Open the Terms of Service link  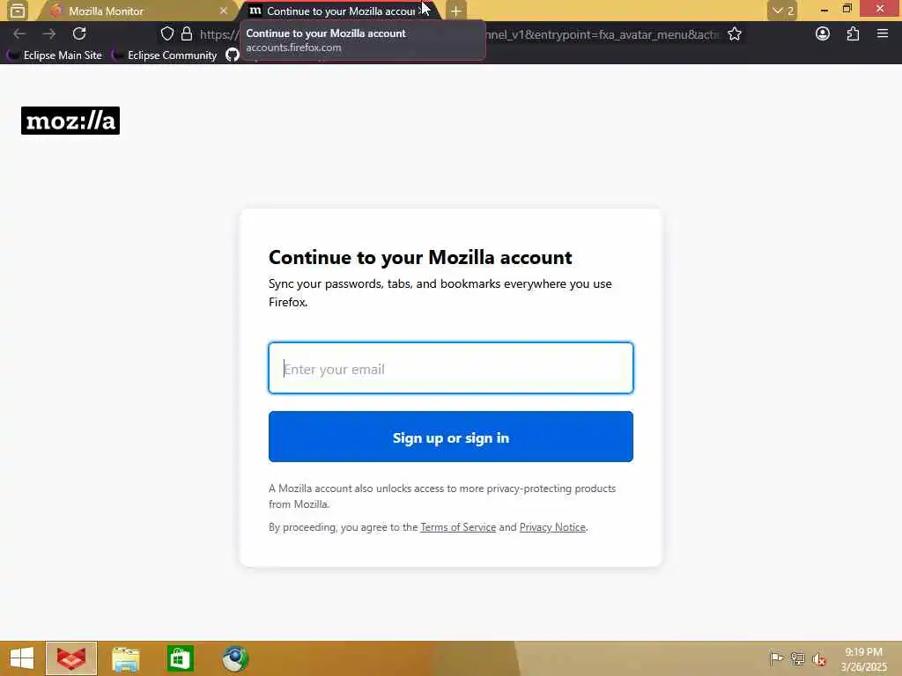(458, 527)
